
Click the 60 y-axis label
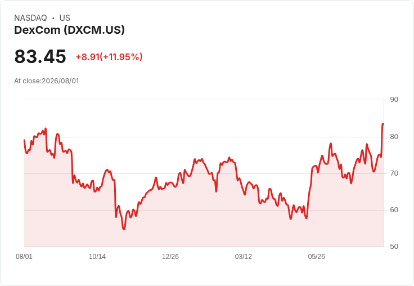point(394,210)
